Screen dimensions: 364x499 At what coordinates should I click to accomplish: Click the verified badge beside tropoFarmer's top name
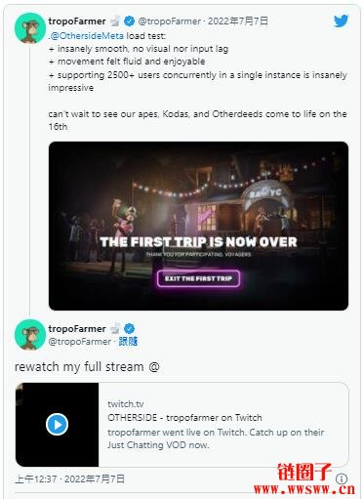(130, 21)
